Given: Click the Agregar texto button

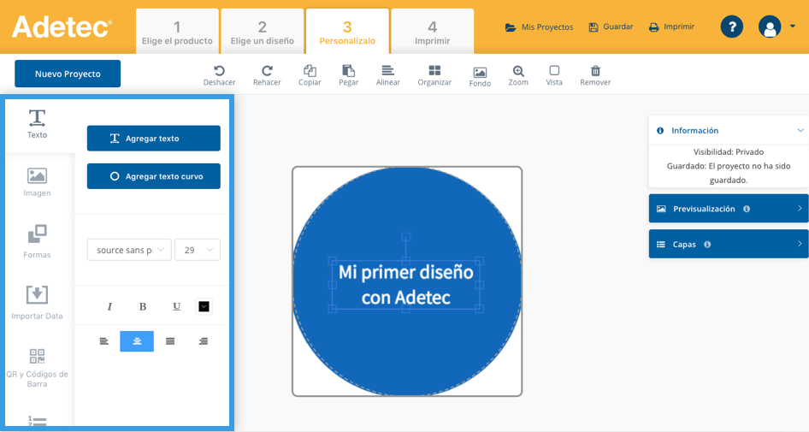Looking at the screenshot, I should coord(154,139).
